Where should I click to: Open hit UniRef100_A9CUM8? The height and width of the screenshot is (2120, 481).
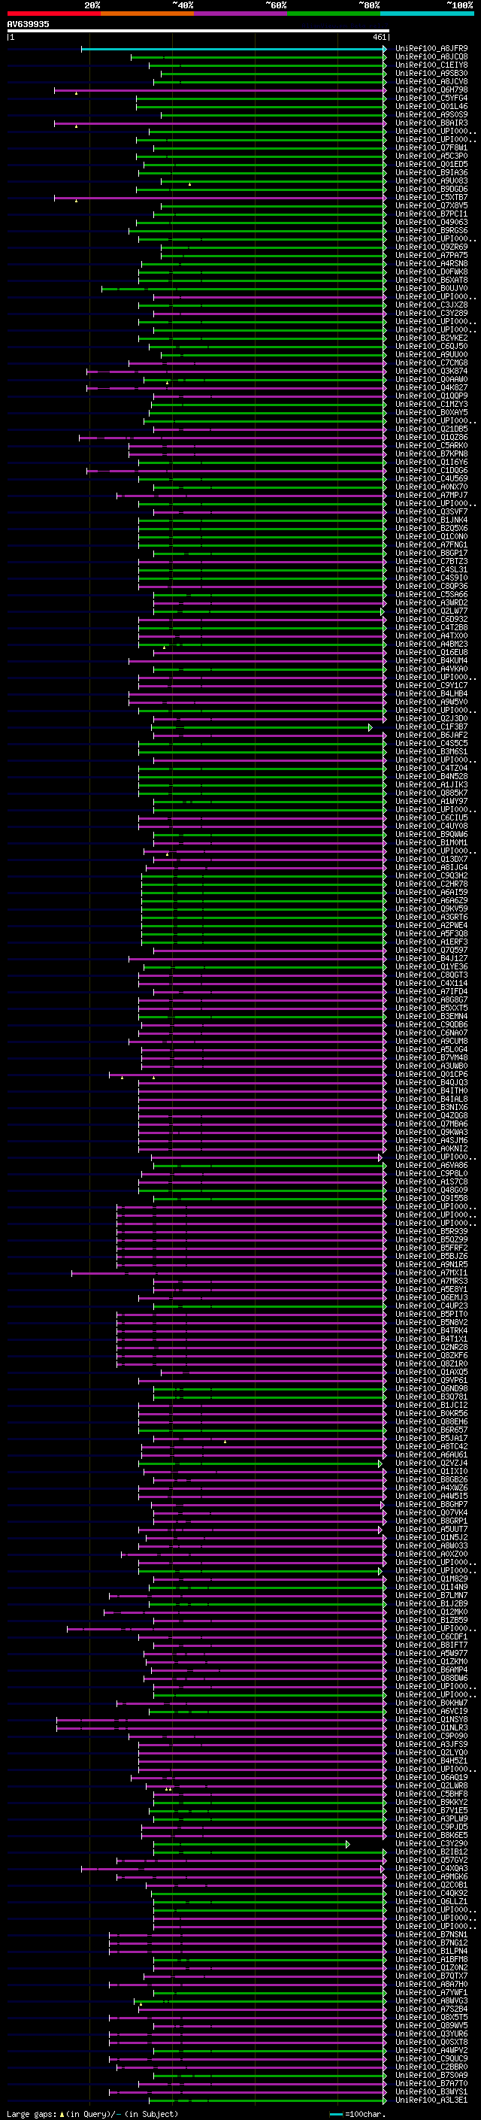[431, 1041]
